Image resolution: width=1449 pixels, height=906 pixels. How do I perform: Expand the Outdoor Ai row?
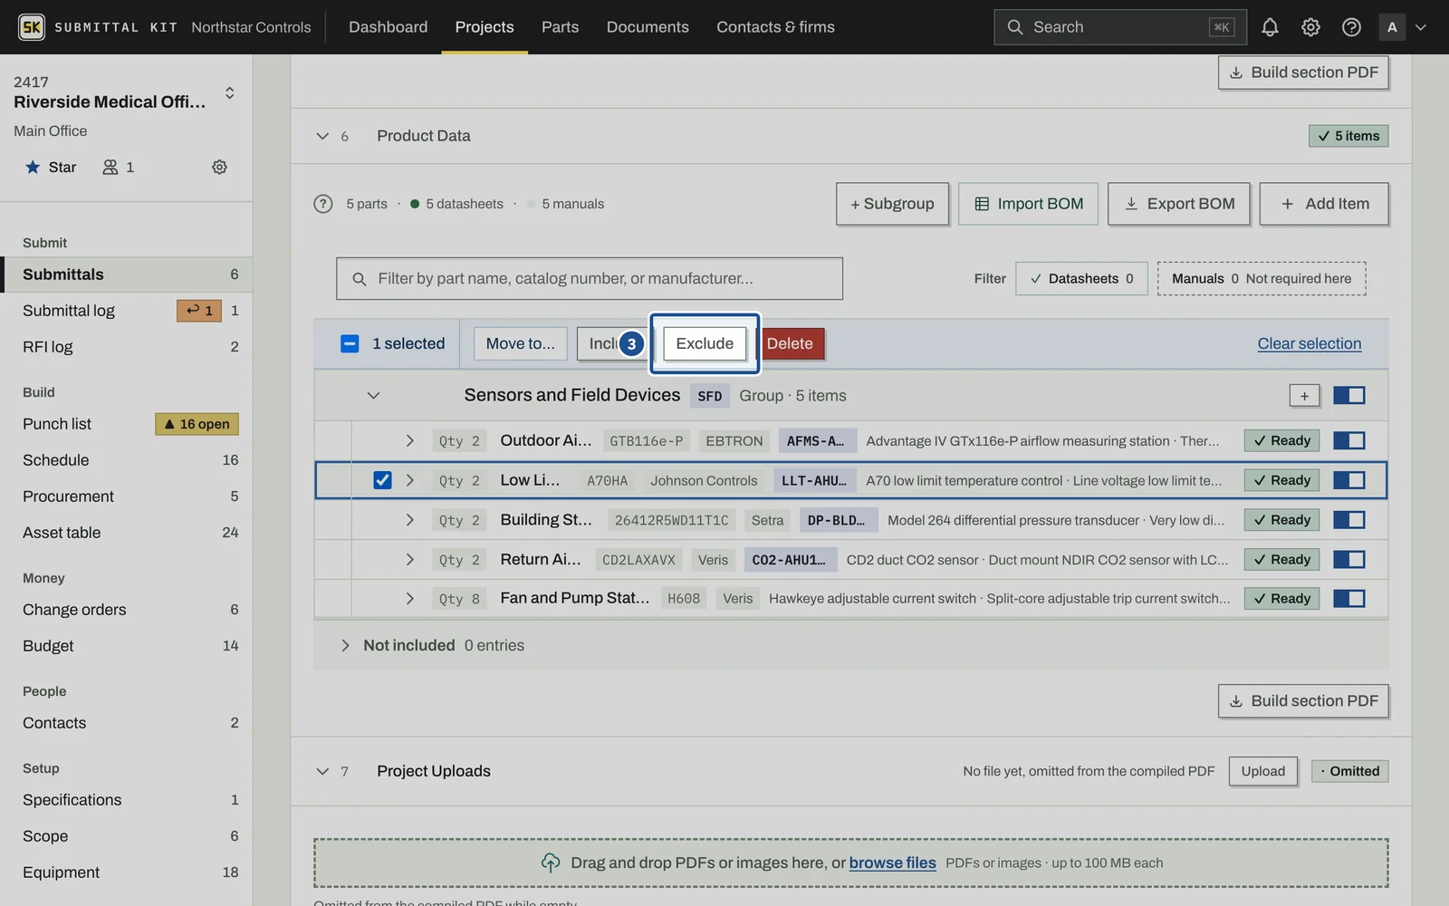pyautogui.click(x=409, y=440)
